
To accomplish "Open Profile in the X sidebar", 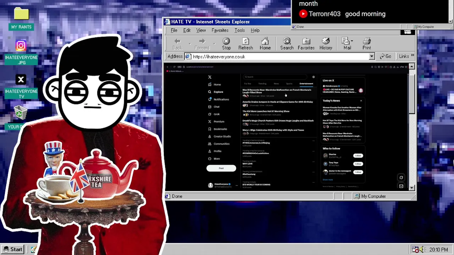I will point(215,151).
